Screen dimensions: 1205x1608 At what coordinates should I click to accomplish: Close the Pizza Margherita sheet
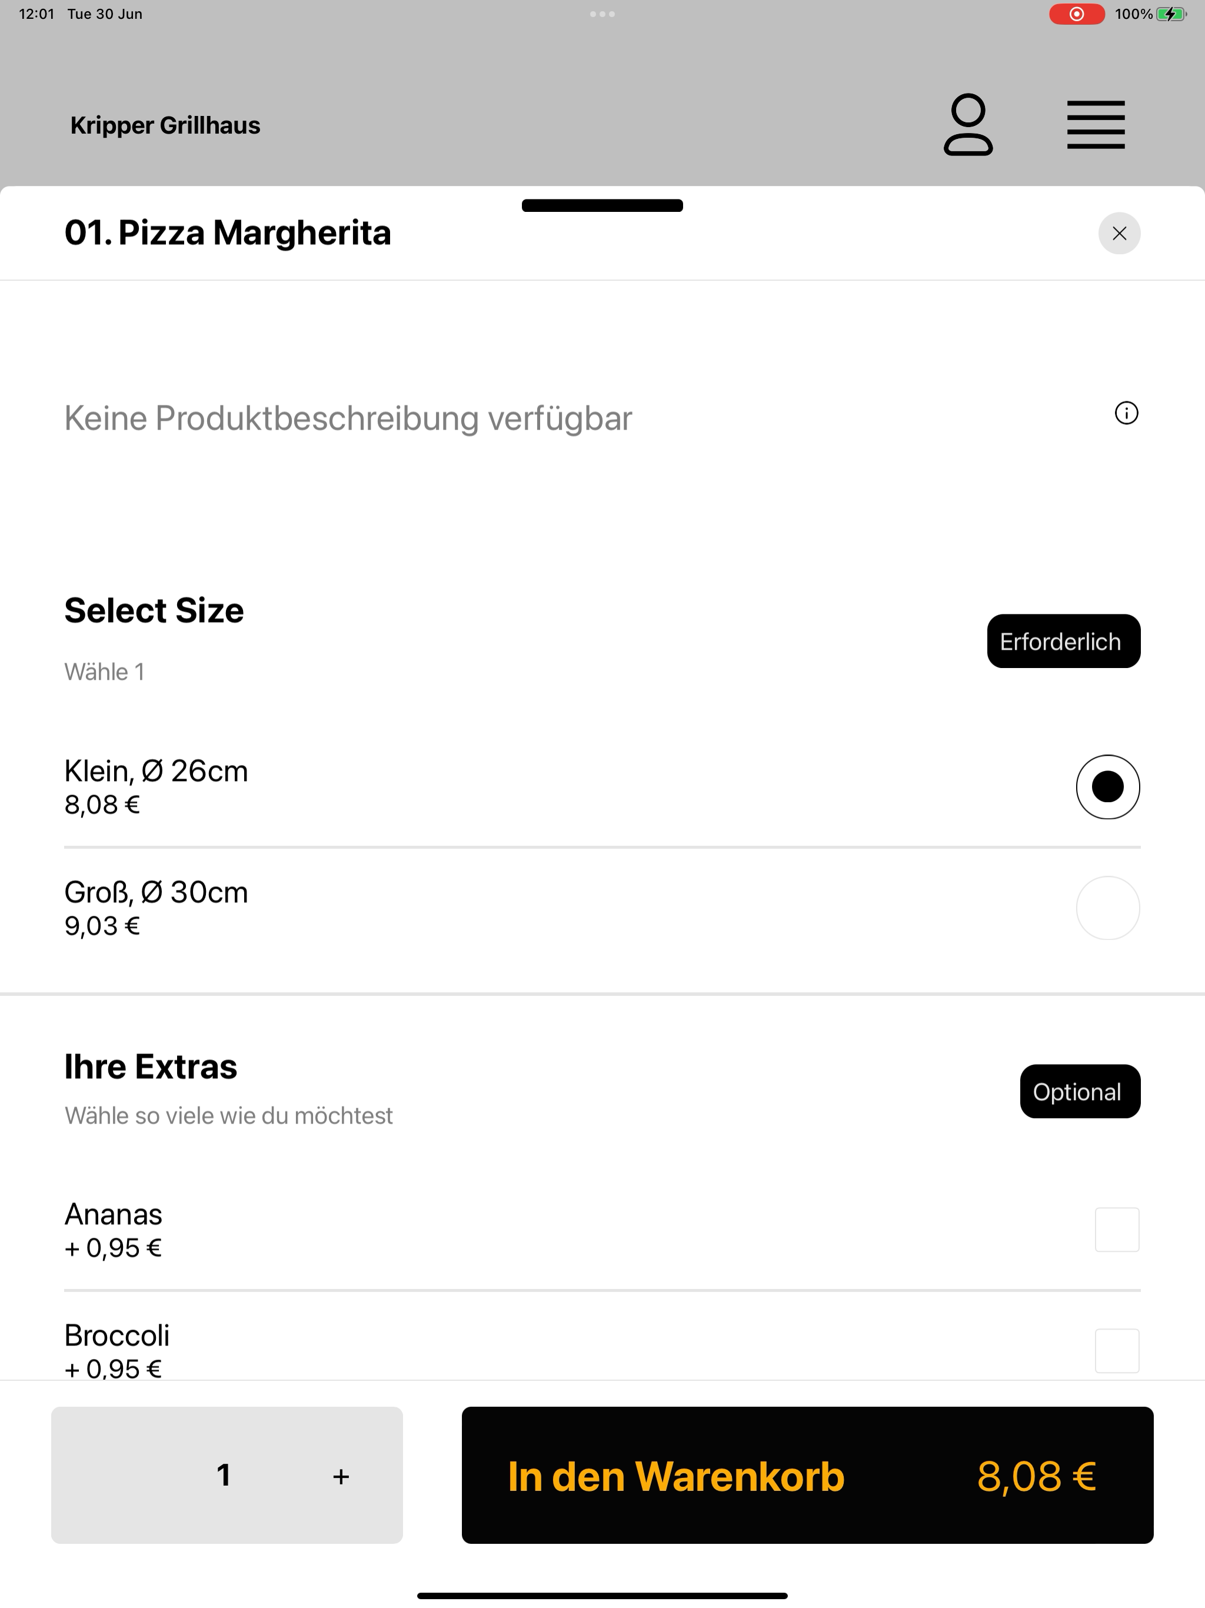(x=1119, y=233)
